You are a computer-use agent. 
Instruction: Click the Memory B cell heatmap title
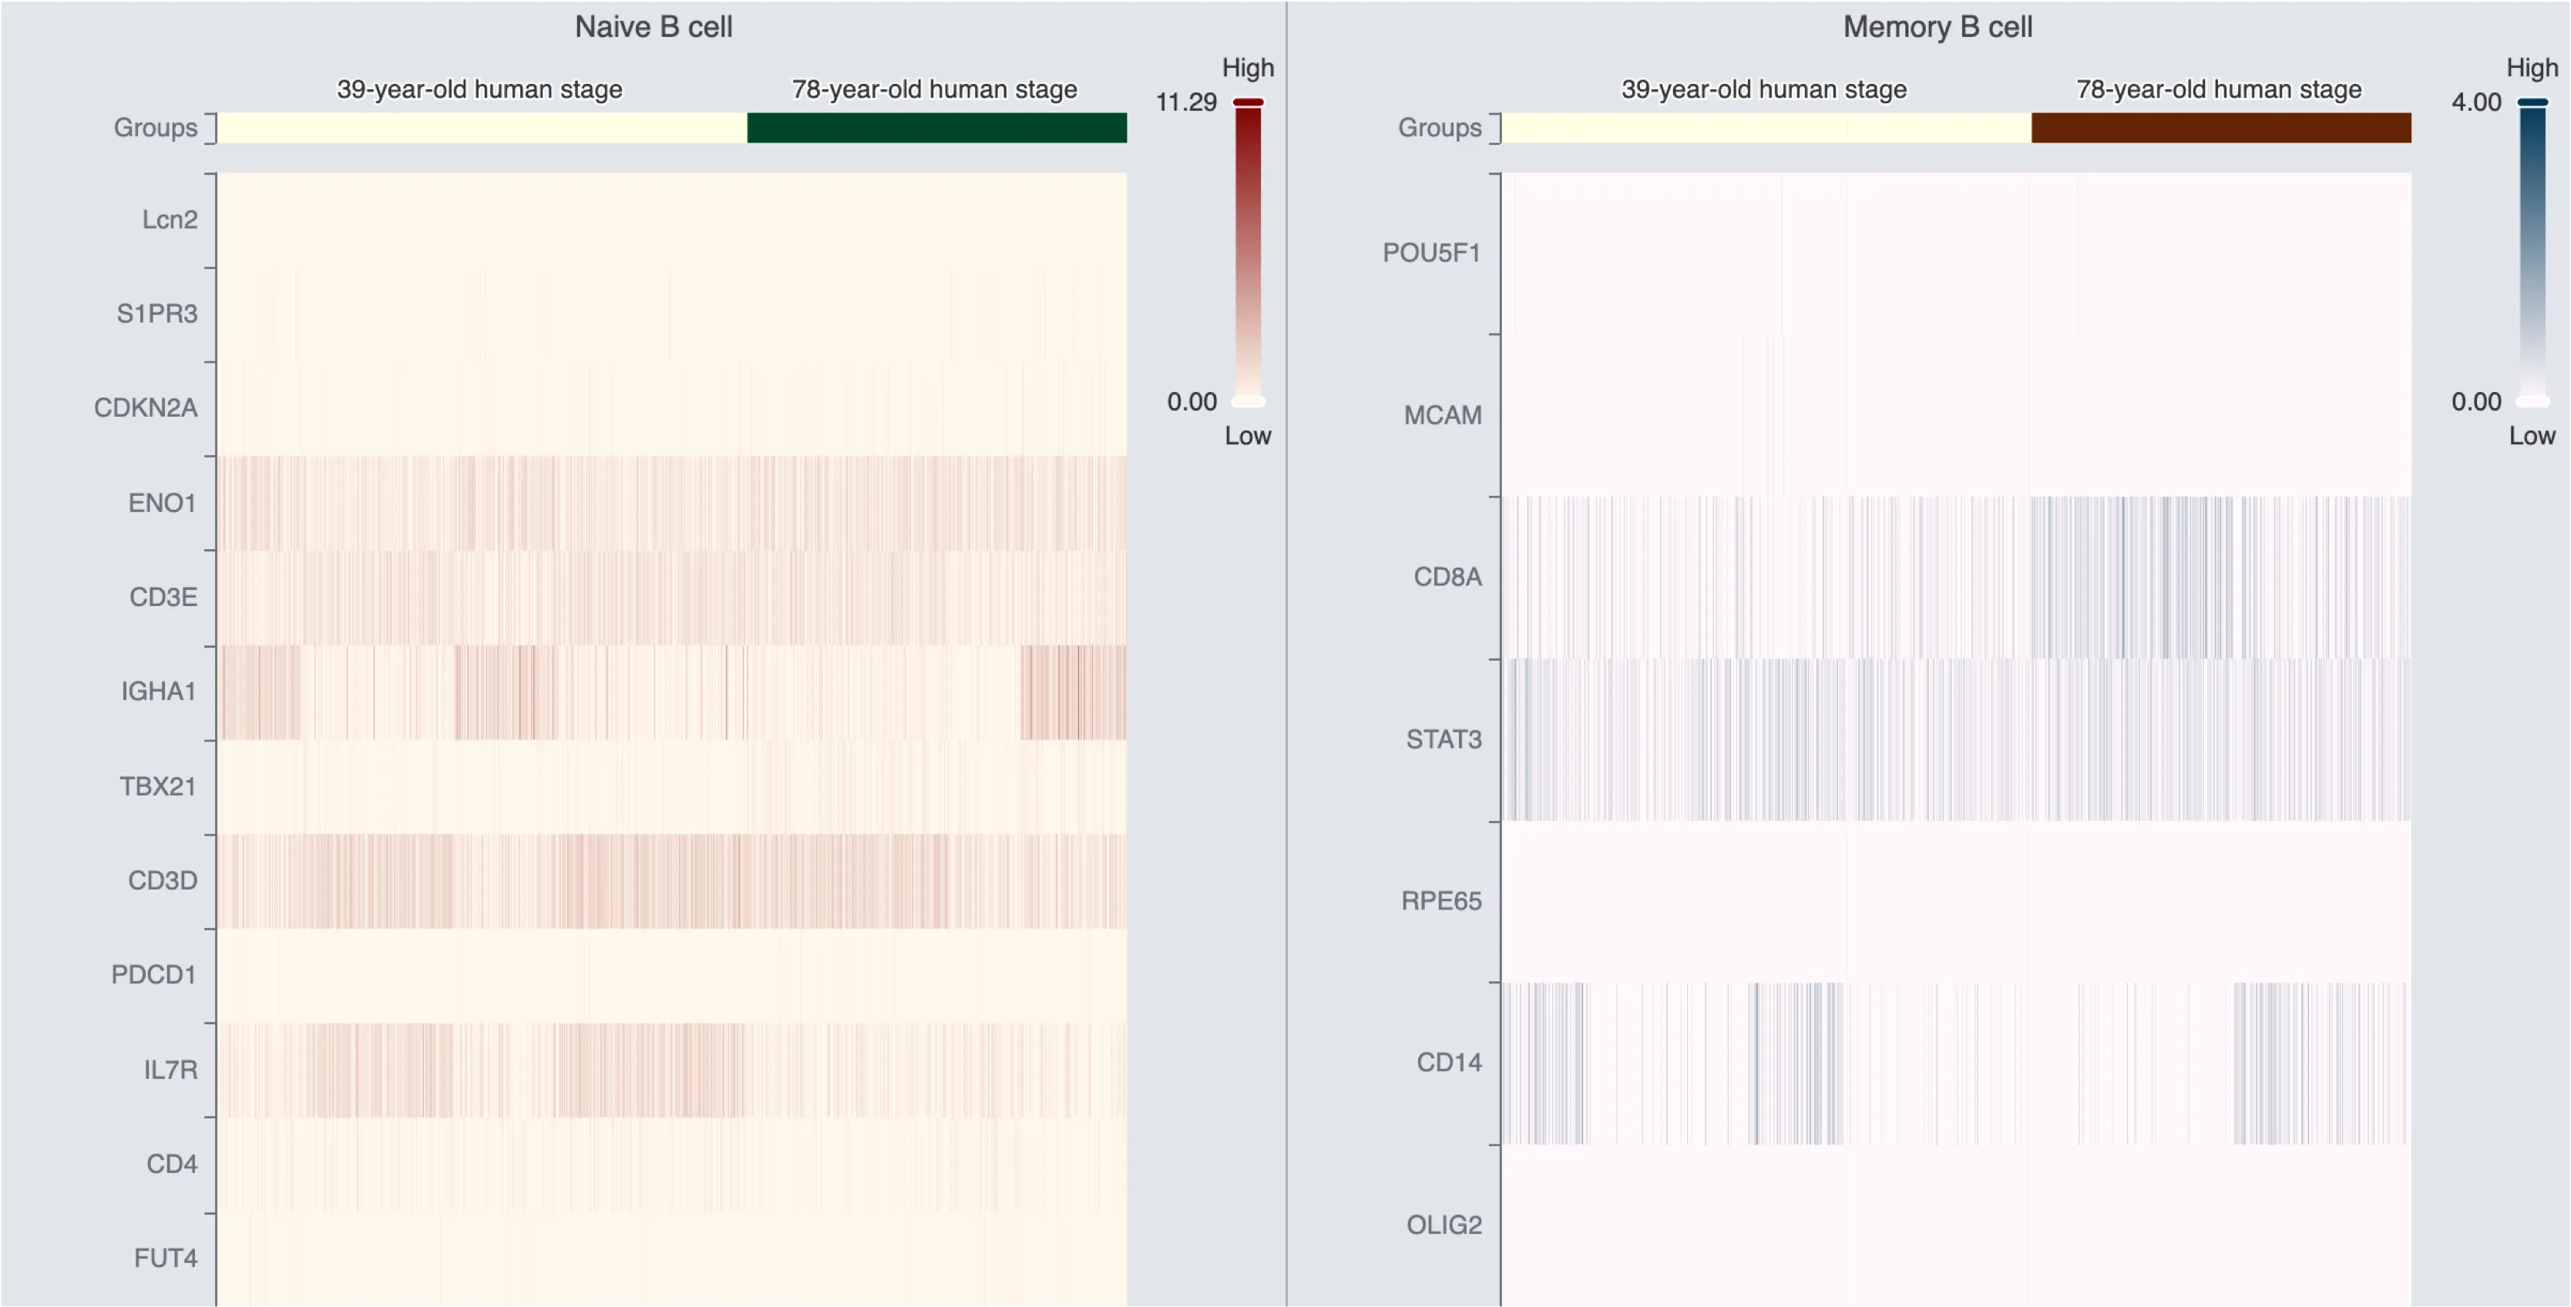[1937, 27]
